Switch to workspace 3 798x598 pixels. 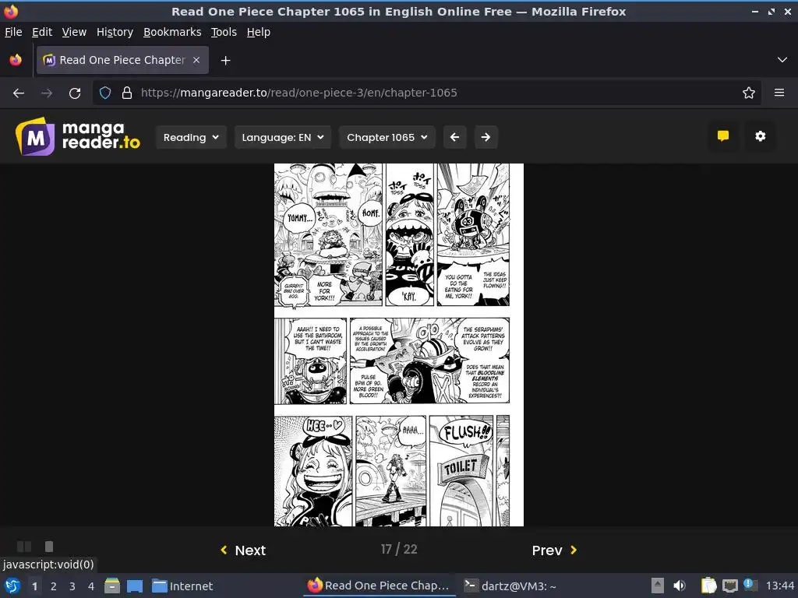tap(72, 586)
